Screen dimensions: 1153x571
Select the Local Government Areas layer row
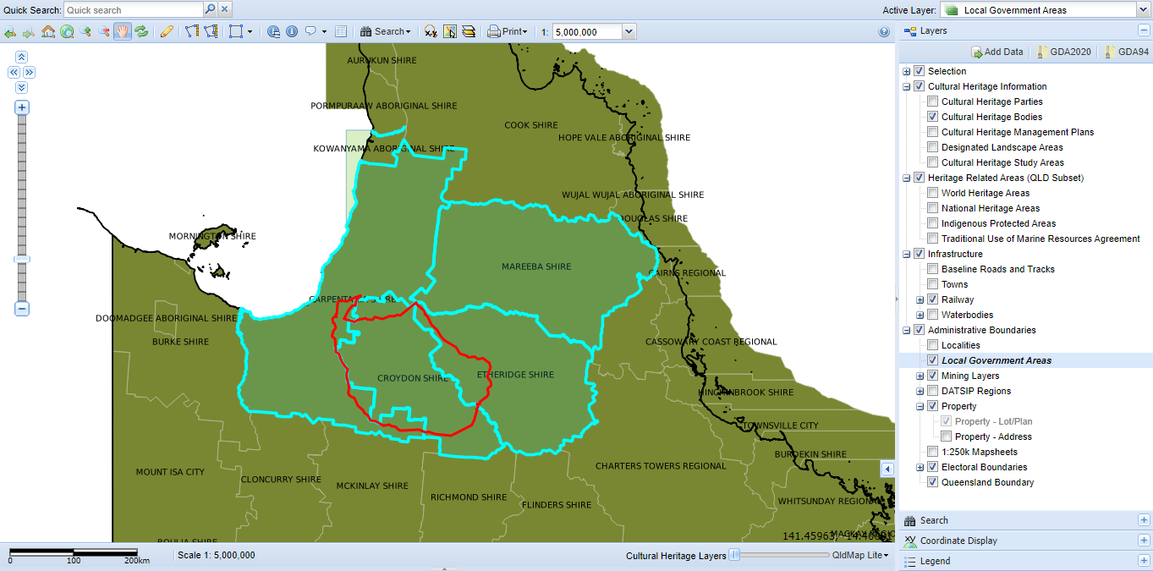coord(1024,360)
